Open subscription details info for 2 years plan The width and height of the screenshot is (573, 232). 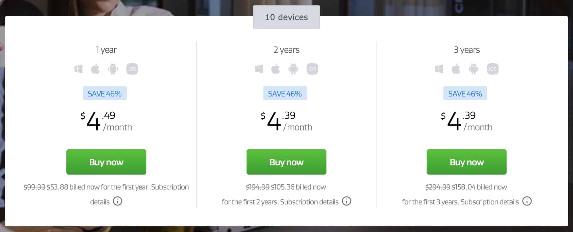tap(347, 201)
